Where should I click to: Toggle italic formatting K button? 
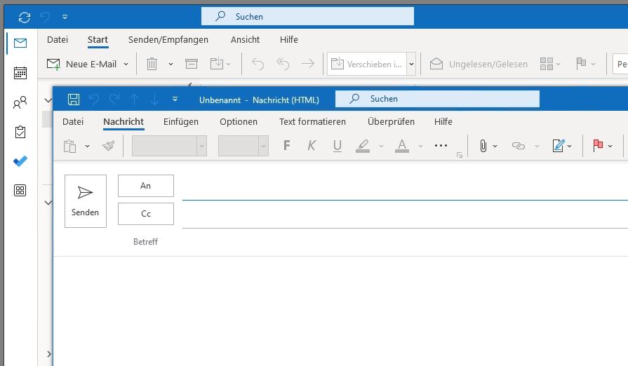[312, 146]
